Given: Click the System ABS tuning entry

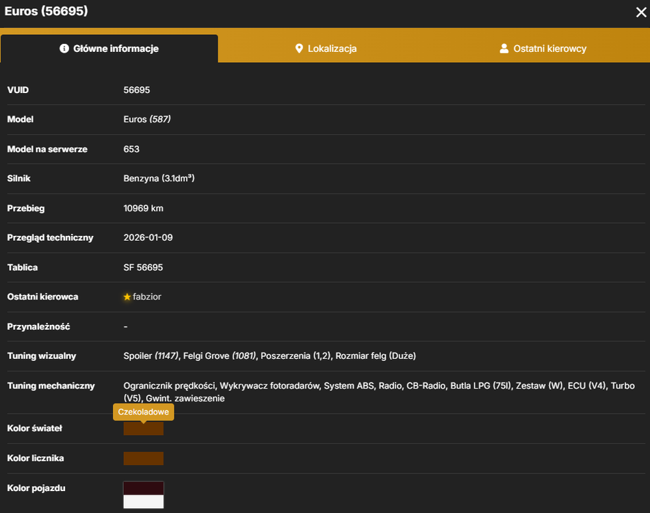Looking at the screenshot, I should coord(349,386).
